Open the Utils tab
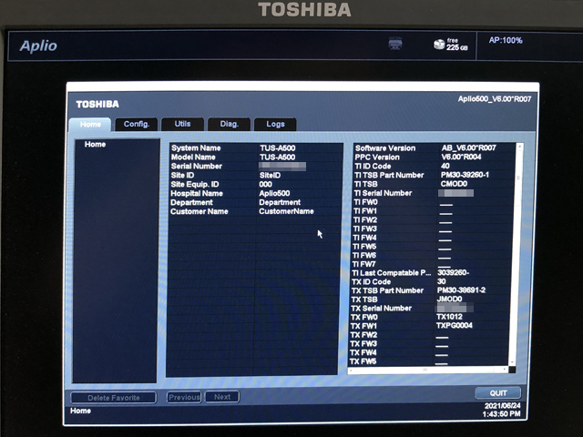The width and height of the screenshot is (583, 437). coord(182,124)
